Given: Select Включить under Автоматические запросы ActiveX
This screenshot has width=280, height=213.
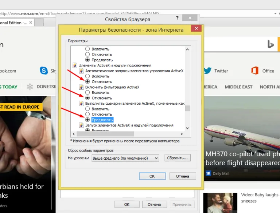Looking at the screenshot, I should 87,76.
